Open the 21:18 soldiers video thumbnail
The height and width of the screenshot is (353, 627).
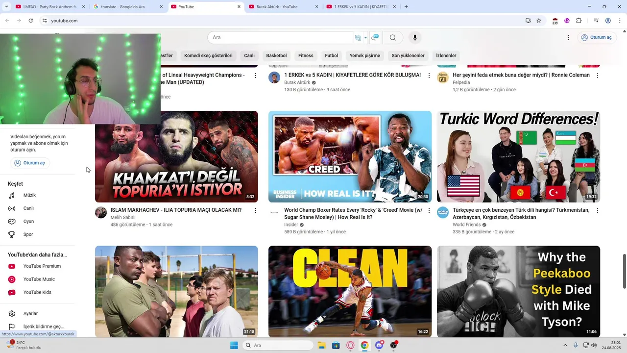[x=176, y=291]
